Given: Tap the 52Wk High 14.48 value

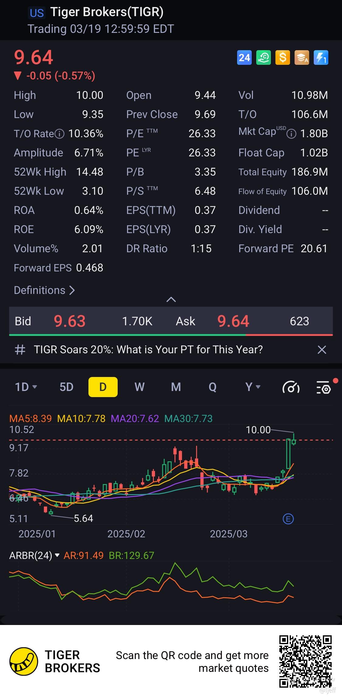Looking at the screenshot, I should point(90,172).
